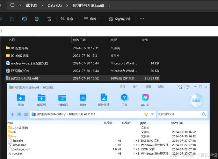Go to 此电脑 breadcrumb
Screen dimensions: 218x159
[32, 5]
